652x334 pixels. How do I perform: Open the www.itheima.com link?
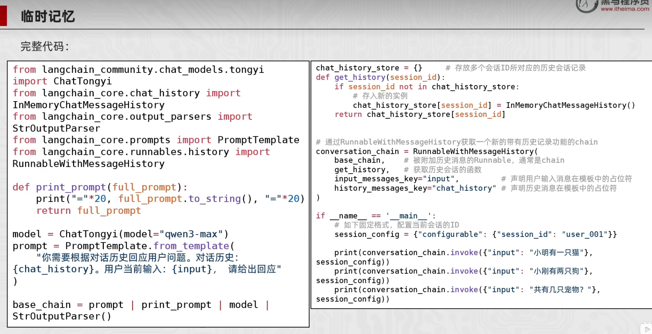click(625, 9)
